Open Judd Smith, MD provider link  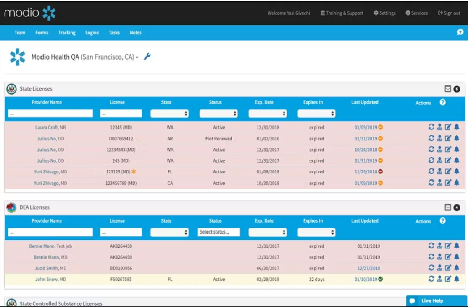50,268
